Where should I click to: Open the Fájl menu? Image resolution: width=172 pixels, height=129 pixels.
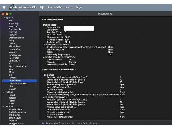tap(42, 7)
